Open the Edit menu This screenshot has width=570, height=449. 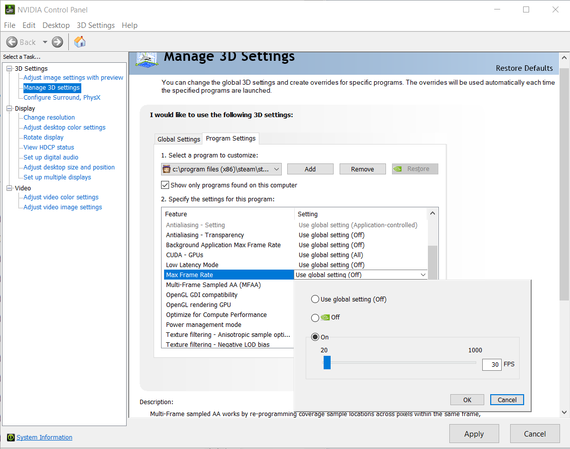coord(29,25)
